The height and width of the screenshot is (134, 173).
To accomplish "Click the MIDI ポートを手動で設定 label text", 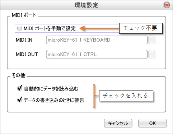I will 50,28.
